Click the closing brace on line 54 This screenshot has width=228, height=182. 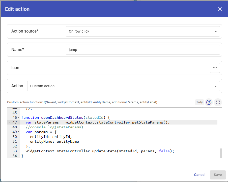pos(22,156)
